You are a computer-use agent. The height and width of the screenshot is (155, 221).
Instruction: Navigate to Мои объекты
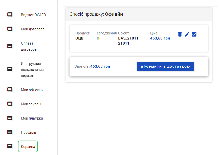tap(32, 90)
